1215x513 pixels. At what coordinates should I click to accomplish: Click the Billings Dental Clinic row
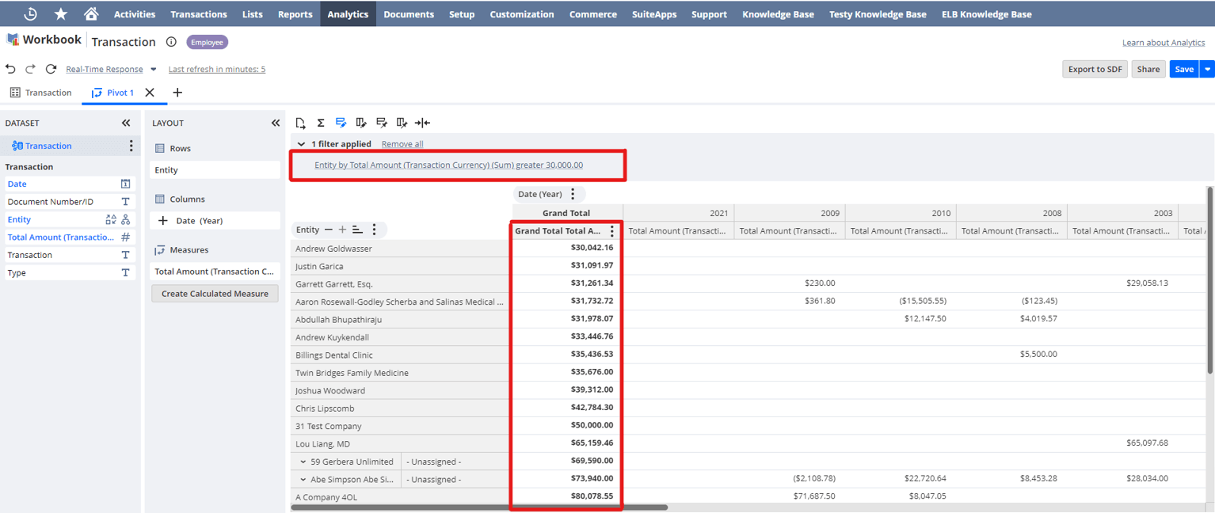point(400,355)
